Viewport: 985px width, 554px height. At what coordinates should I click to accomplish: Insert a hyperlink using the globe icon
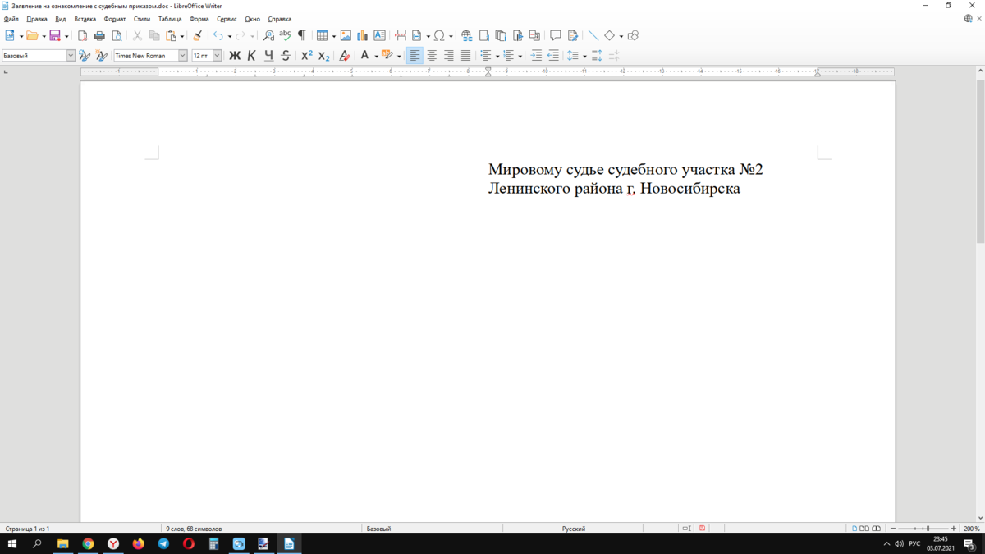(x=467, y=35)
